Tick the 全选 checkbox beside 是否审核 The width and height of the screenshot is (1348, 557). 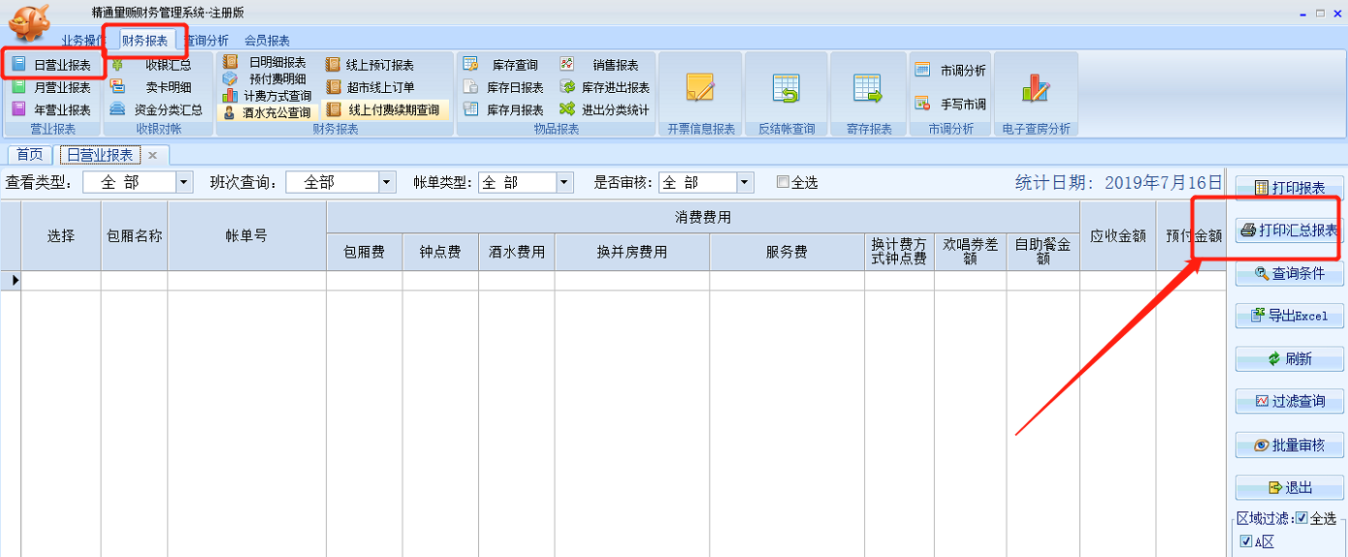pyautogui.click(x=784, y=182)
